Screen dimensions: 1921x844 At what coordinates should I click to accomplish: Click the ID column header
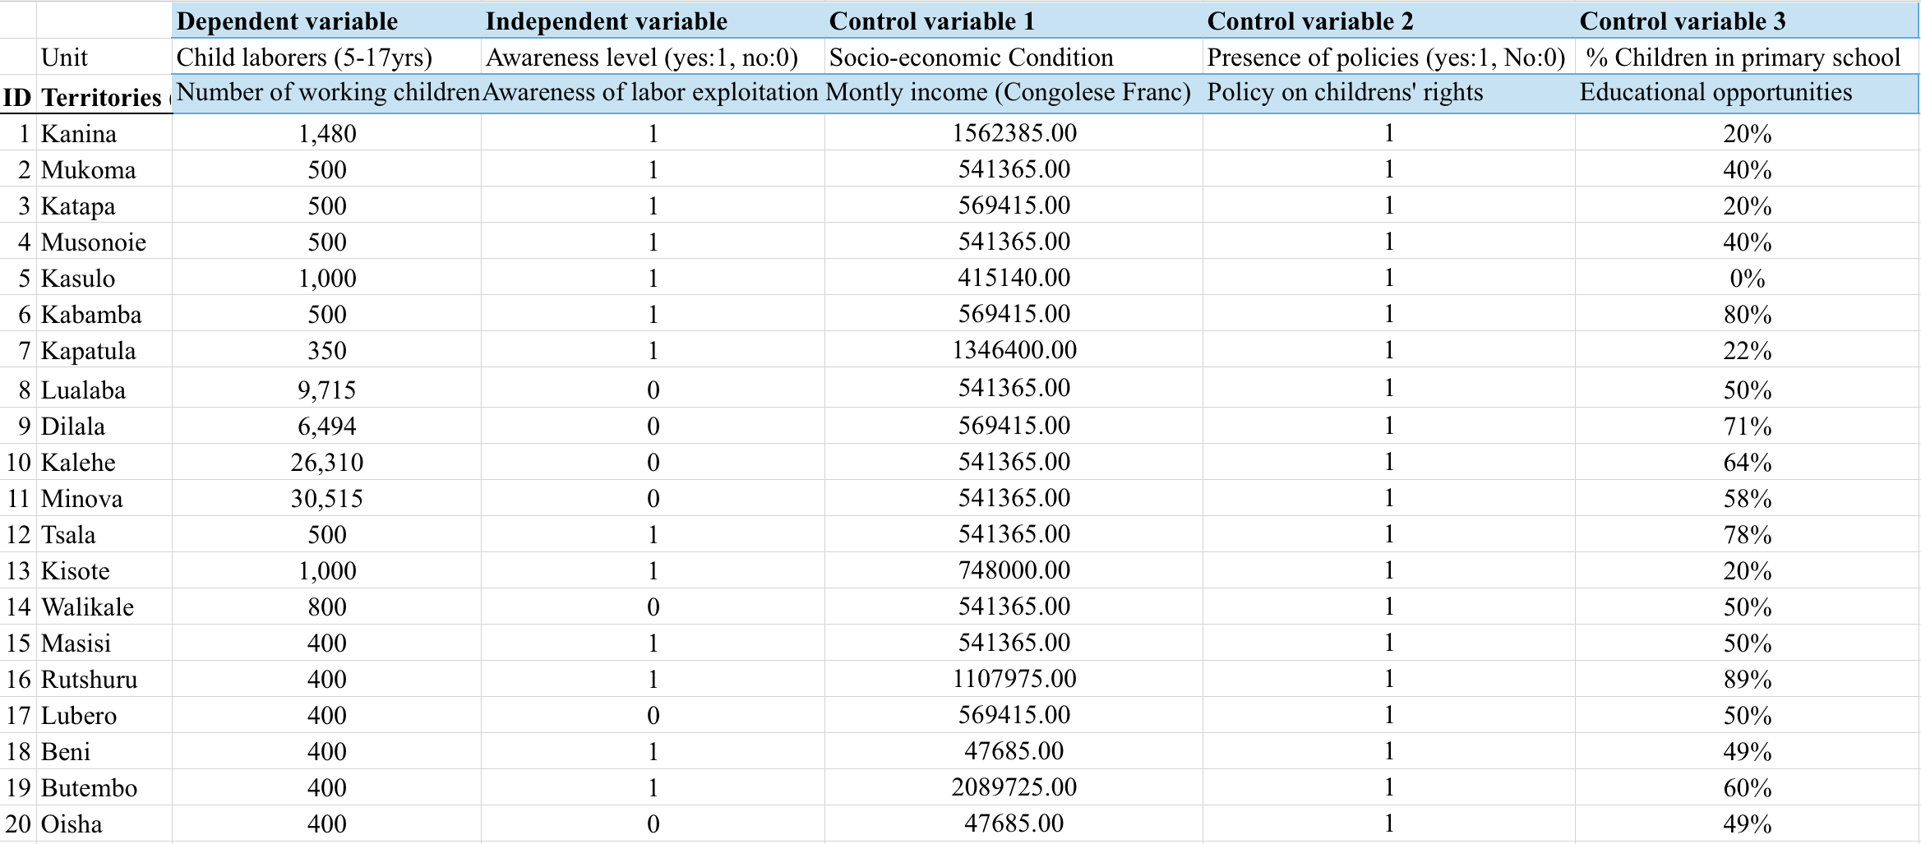click(x=20, y=95)
